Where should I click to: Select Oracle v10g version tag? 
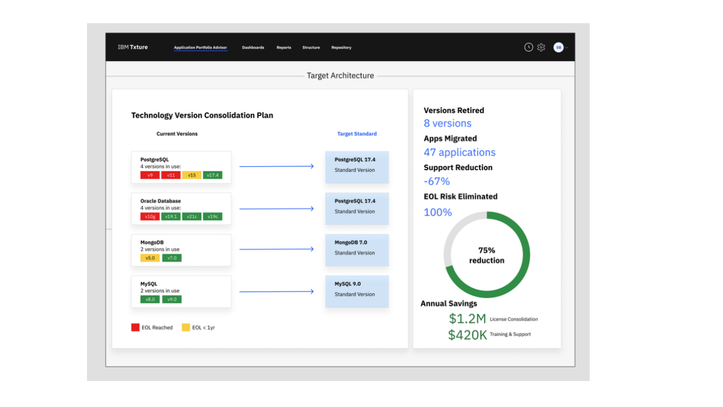(150, 217)
